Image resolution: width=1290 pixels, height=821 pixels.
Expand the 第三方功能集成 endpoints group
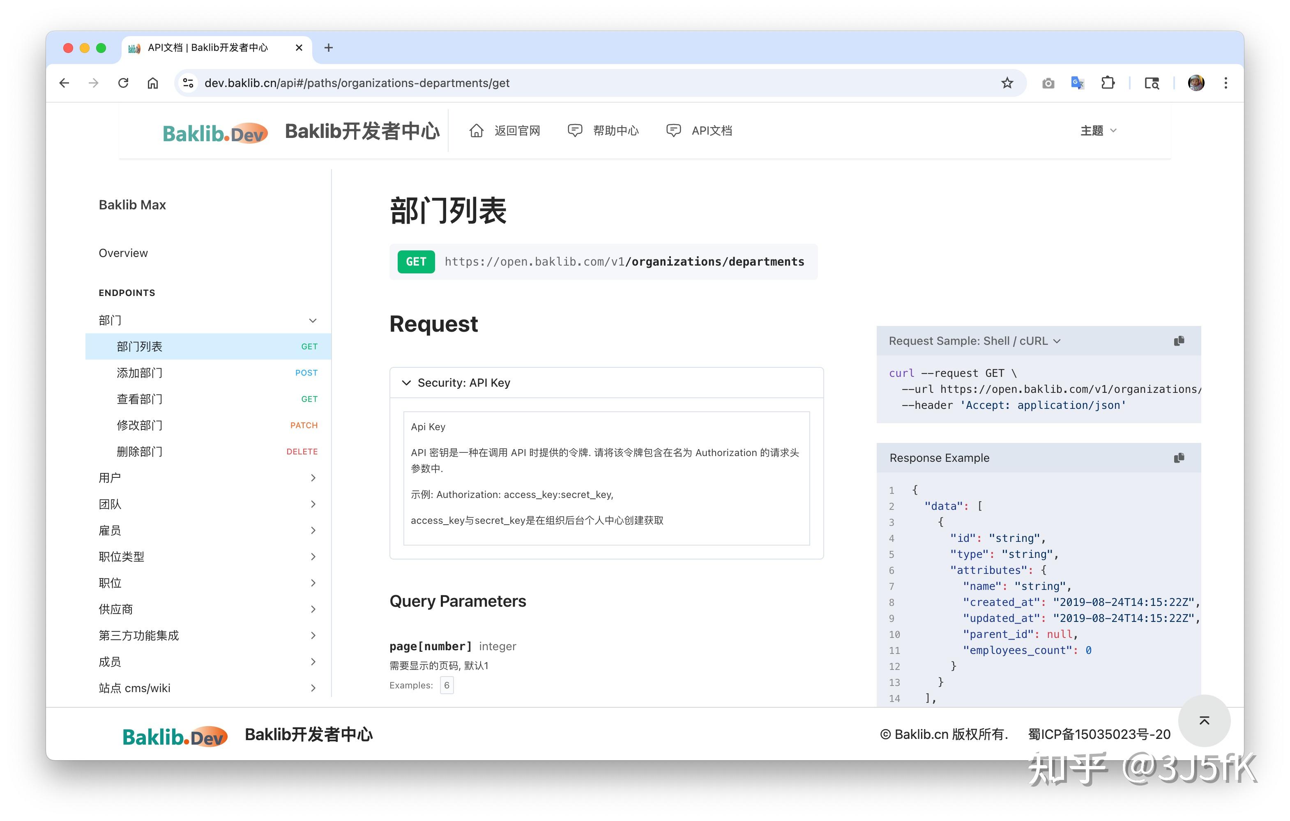coord(208,635)
